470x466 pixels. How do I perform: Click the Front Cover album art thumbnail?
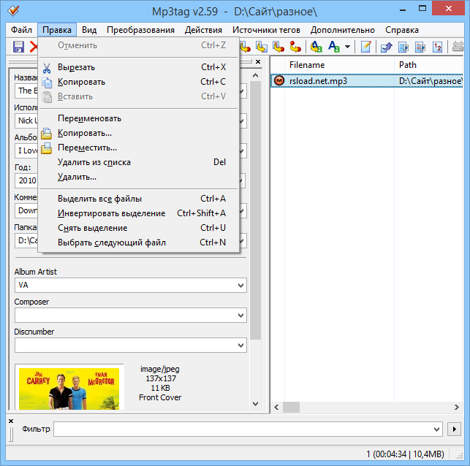click(69, 388)
